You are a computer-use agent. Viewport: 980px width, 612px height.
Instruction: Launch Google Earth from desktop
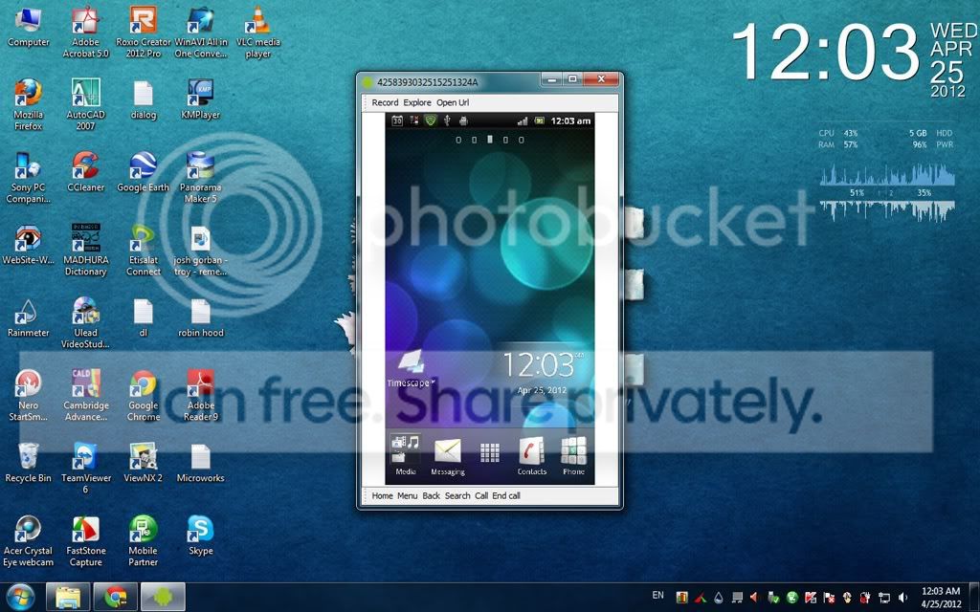(x=144, y=172)
